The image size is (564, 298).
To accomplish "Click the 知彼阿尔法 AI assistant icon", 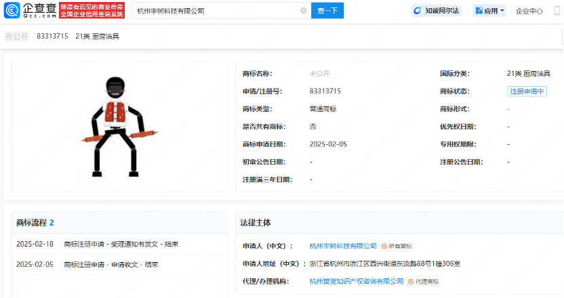I will tap(418, 11).
